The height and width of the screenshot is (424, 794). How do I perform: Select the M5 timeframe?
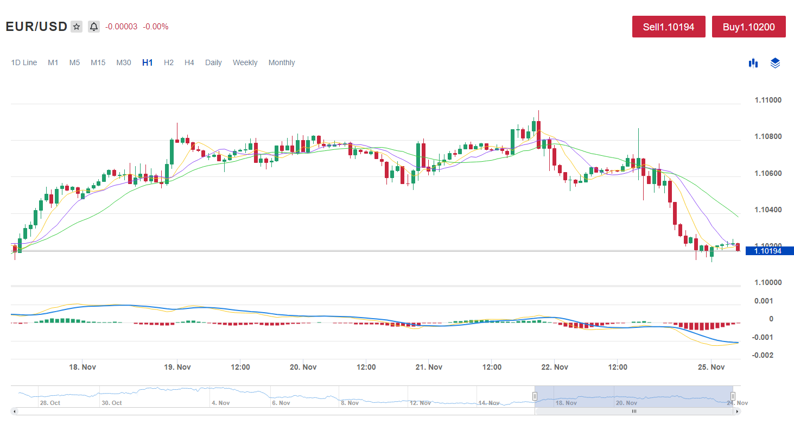(x=74, y=62)
